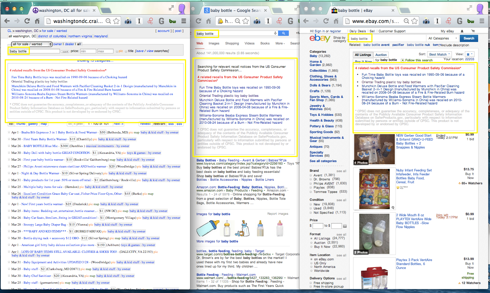Expand the Google 'More' search menu
Viewport: 490px width, 293px height.
click(280, 43)
